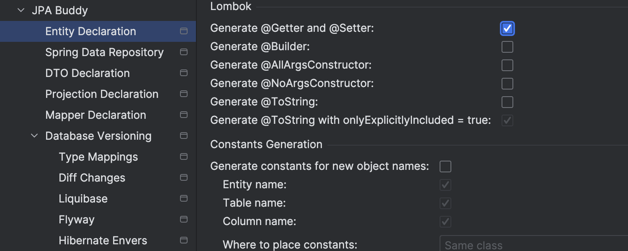Uncheck Generate @Getter and @Setter checkbox
Screen dimensions: 628x251
(507, 28)
